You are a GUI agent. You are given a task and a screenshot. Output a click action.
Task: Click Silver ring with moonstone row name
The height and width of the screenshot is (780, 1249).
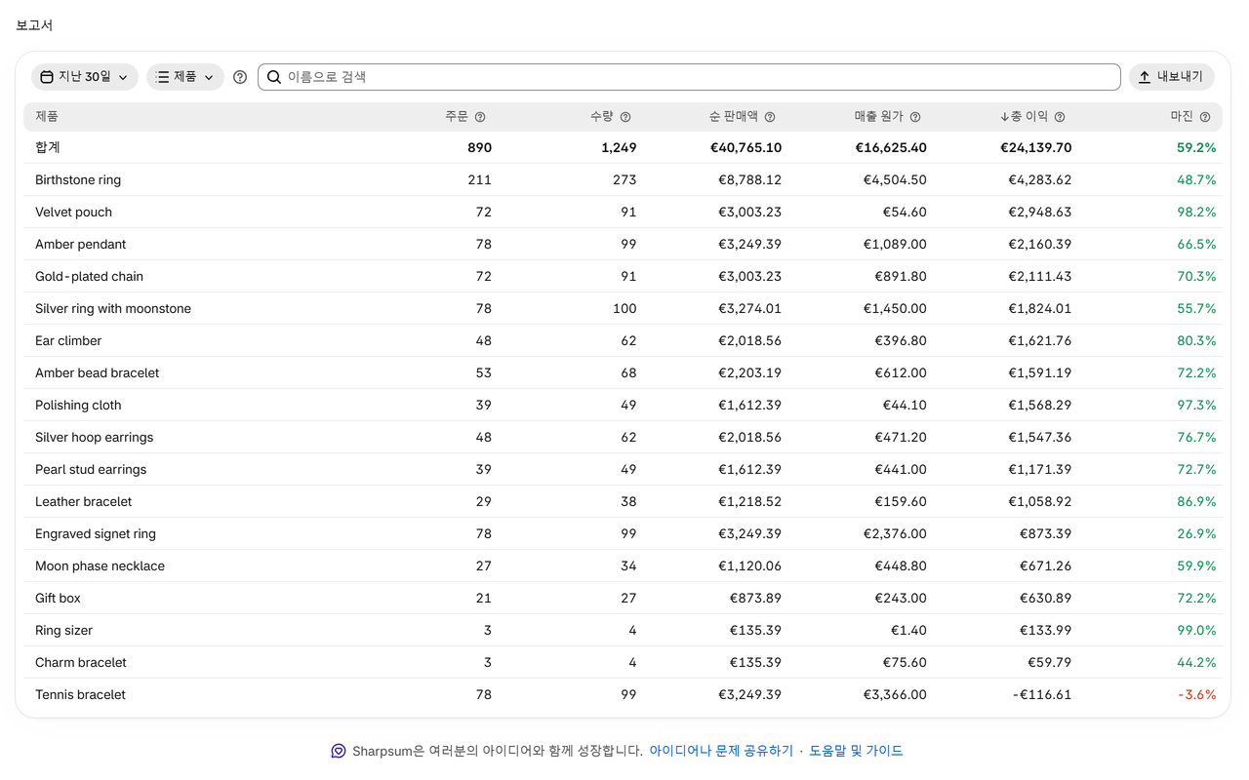[x=113, y=308]
